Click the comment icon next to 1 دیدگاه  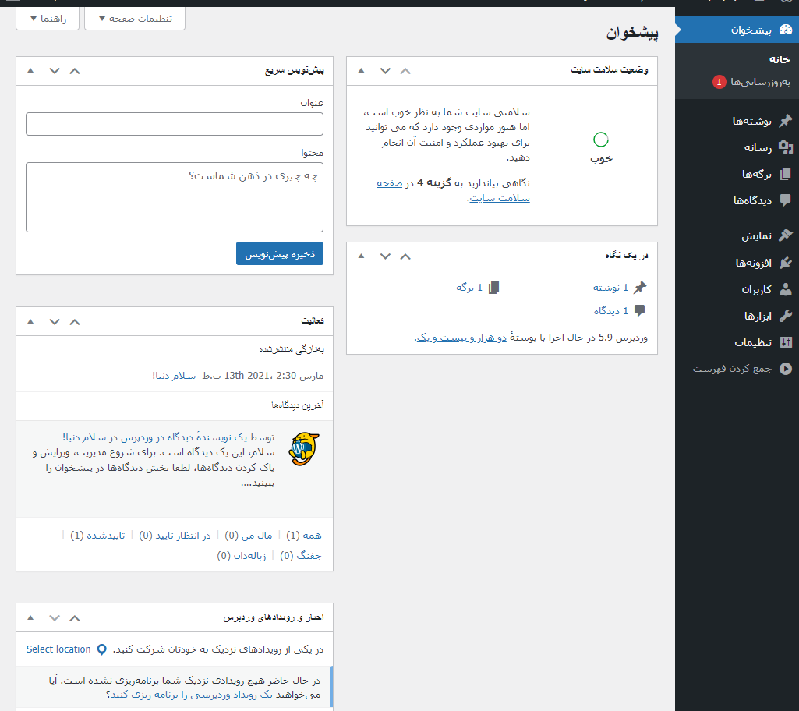[x=640, y=310]
